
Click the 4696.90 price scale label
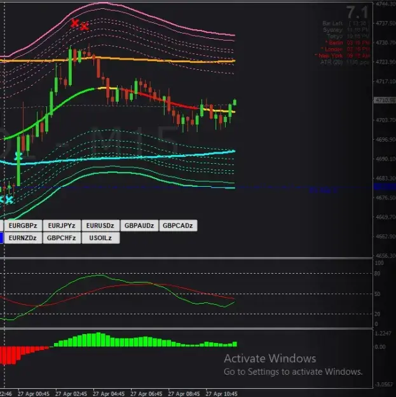tap(386, 140)
